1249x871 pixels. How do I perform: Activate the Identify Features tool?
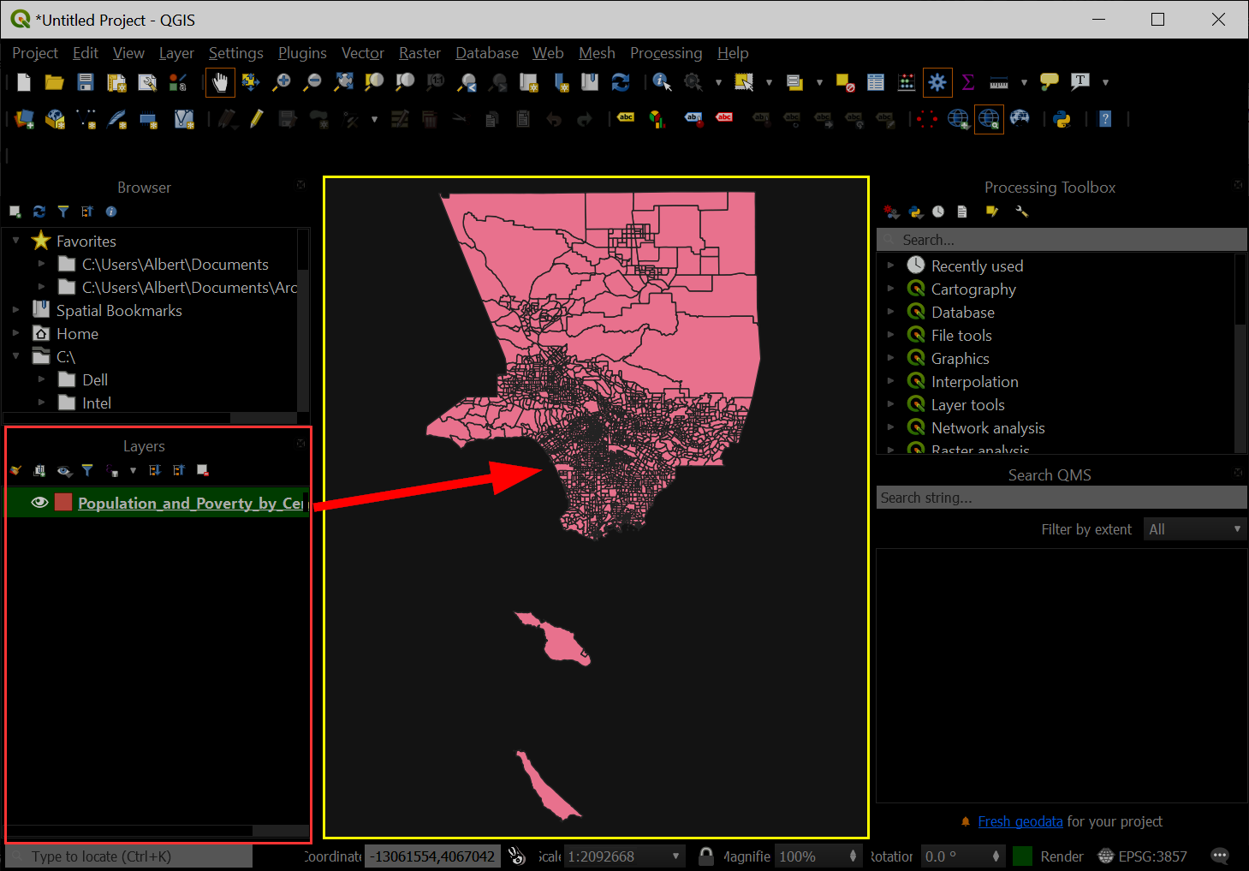[661, 82]
